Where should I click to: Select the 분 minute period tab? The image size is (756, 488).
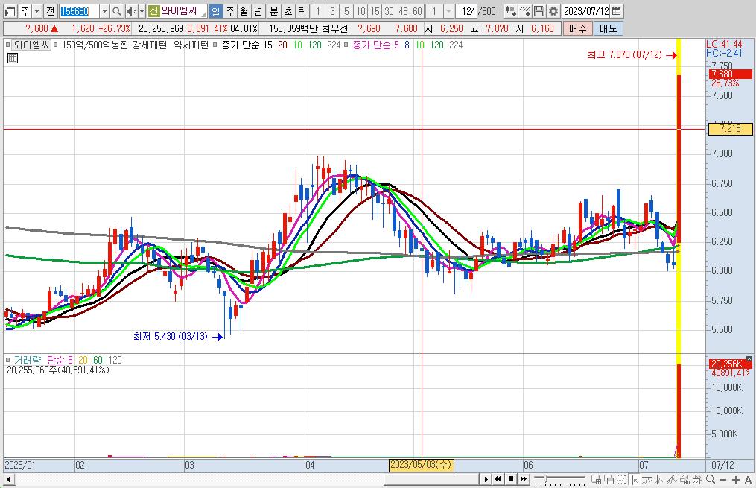274,10
